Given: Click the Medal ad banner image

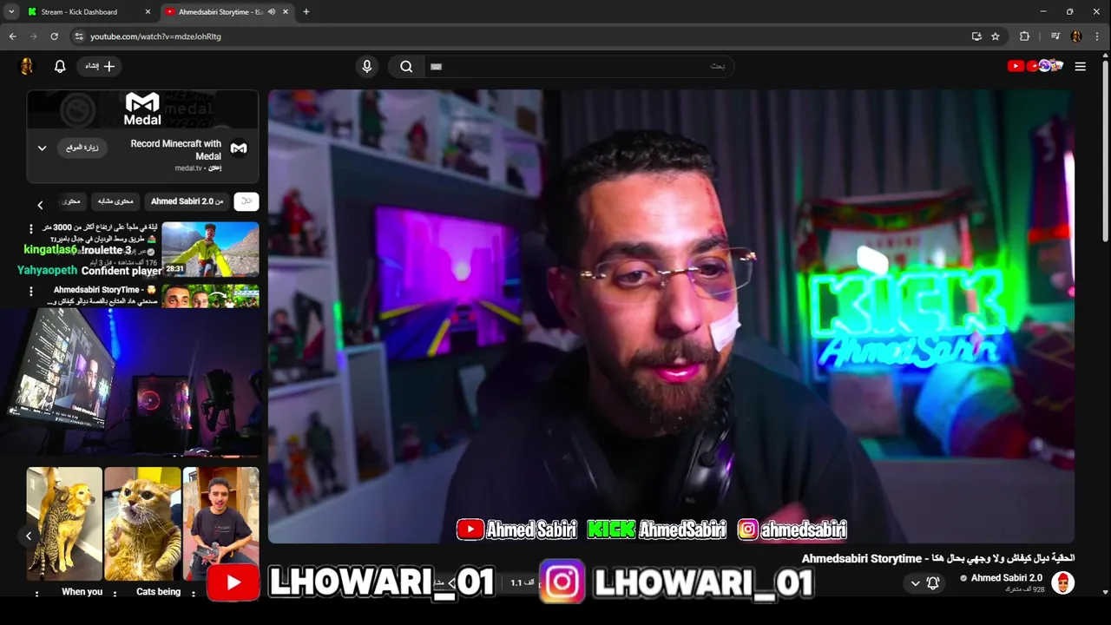Looking at the screenshot, I should pyautogui.click(x=142, y=109).
